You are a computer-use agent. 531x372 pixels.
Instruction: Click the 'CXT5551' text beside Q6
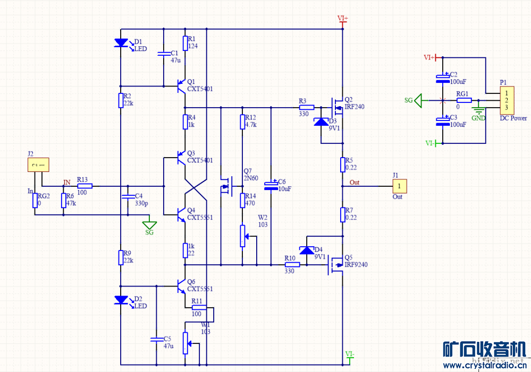pos(200,289)
